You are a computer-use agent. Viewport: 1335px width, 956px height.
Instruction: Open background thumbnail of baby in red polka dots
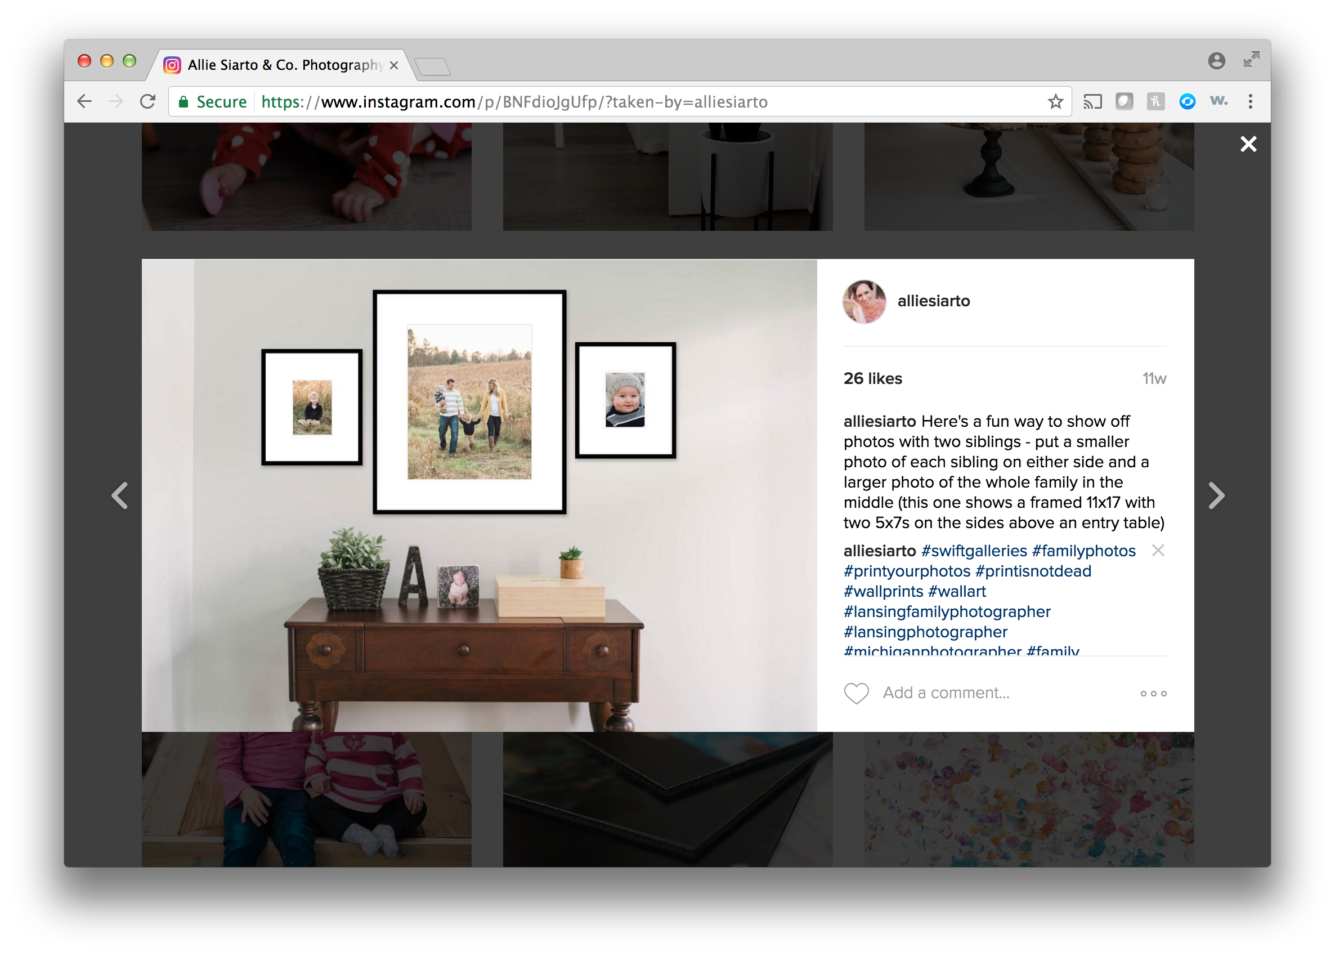tap(307, 176)
